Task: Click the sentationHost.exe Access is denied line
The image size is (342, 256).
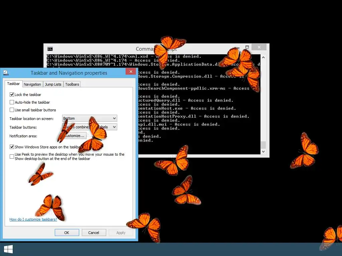Action: [x=187, y=108]
